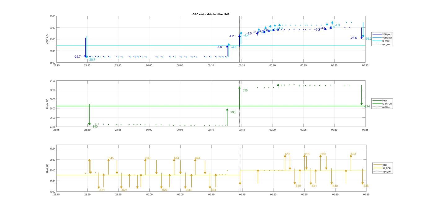Click the '23:45' tick under the VBD plot
The height and width of the screenshot is (215, 434).
tap(56, 65)
